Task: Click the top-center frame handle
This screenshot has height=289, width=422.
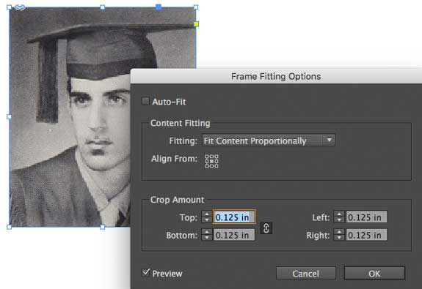Action: pos(103,7)
